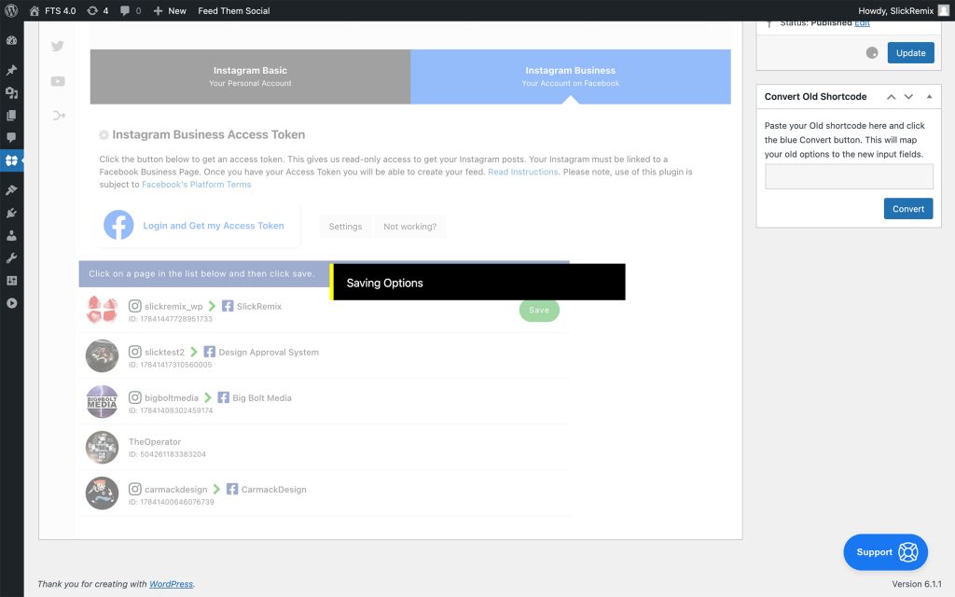
Task: Open Comments sidebar icon
Action: pyautogui.click(x=11, y=138)
